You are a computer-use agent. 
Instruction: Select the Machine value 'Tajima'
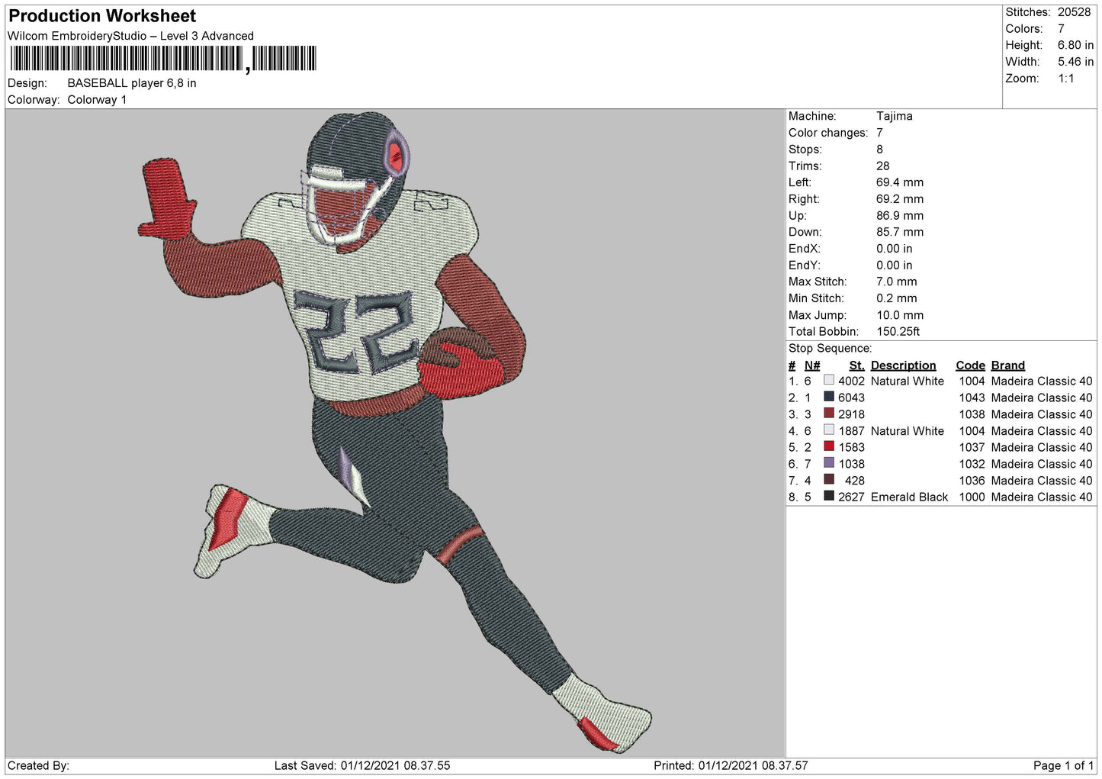pyautogui.click(x=895, y=116)
